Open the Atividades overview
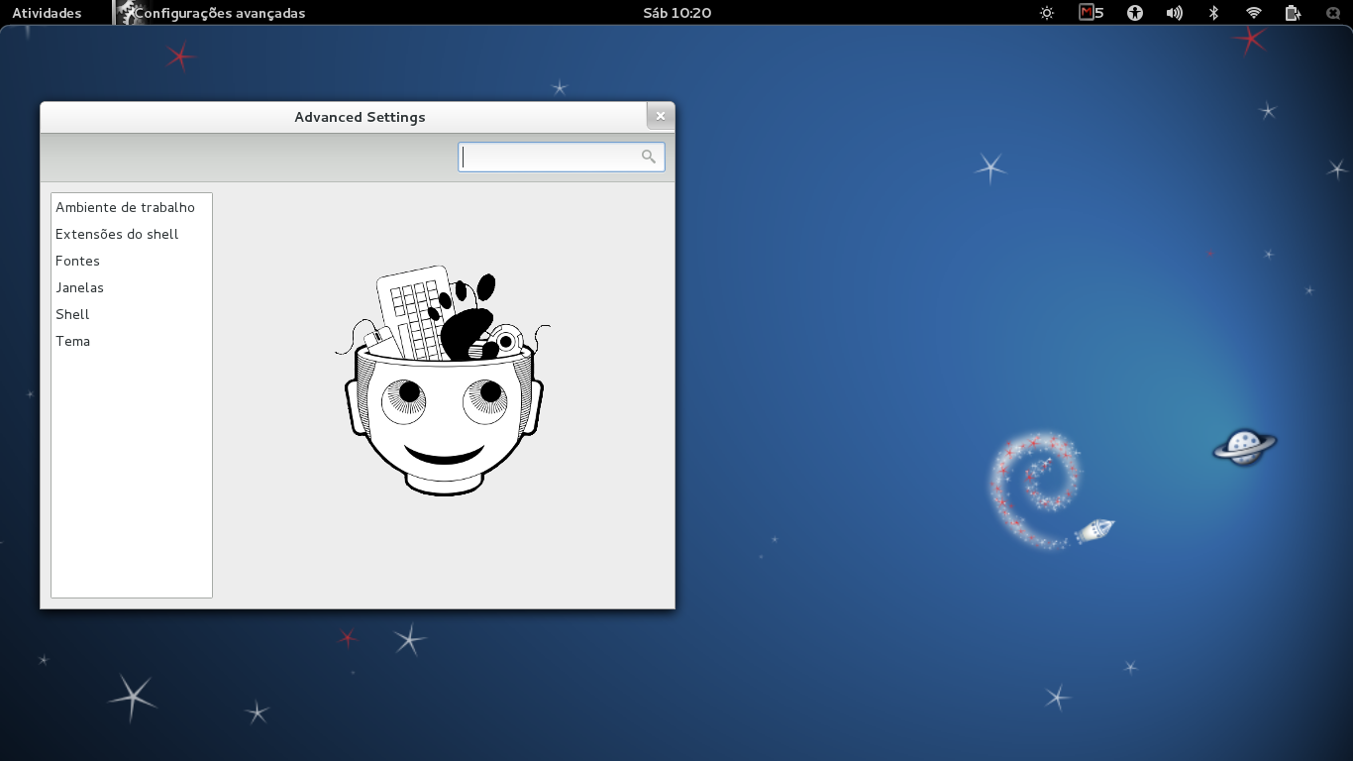Viewport: 1353px width, 761px height. pos(48,13)
